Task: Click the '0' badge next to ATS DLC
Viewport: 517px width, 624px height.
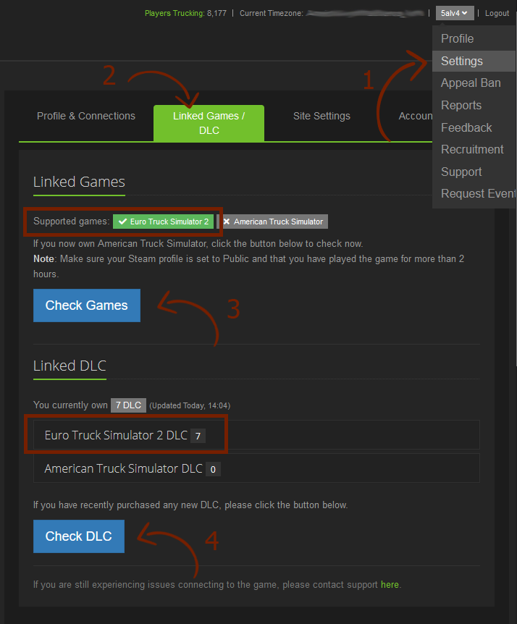Action: [213, 469]
